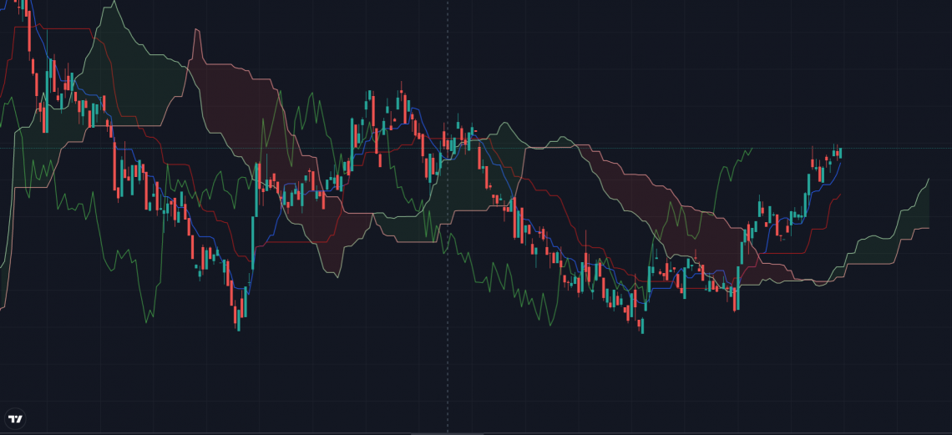
Task: Click the lowest candle in left-side trough
Action: [x=237, y=316]
